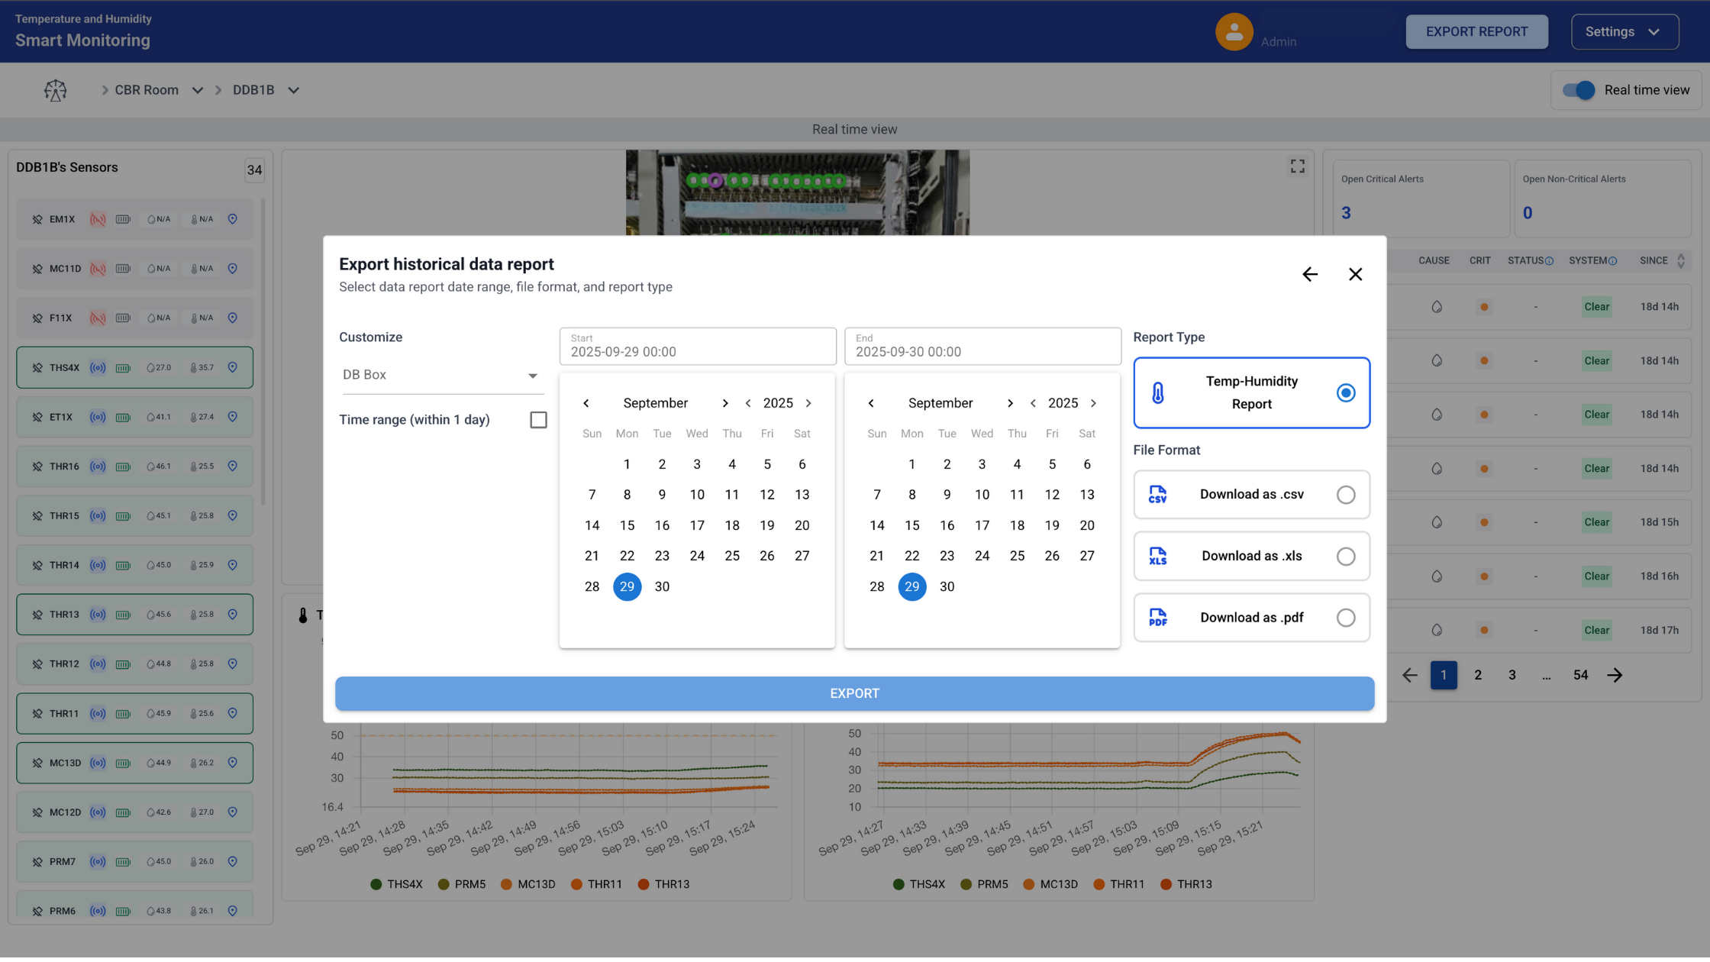Click the signal icon of THR16 sensor
The height and width of the screenshot is (962, 1710).
(x=98, y=466)
